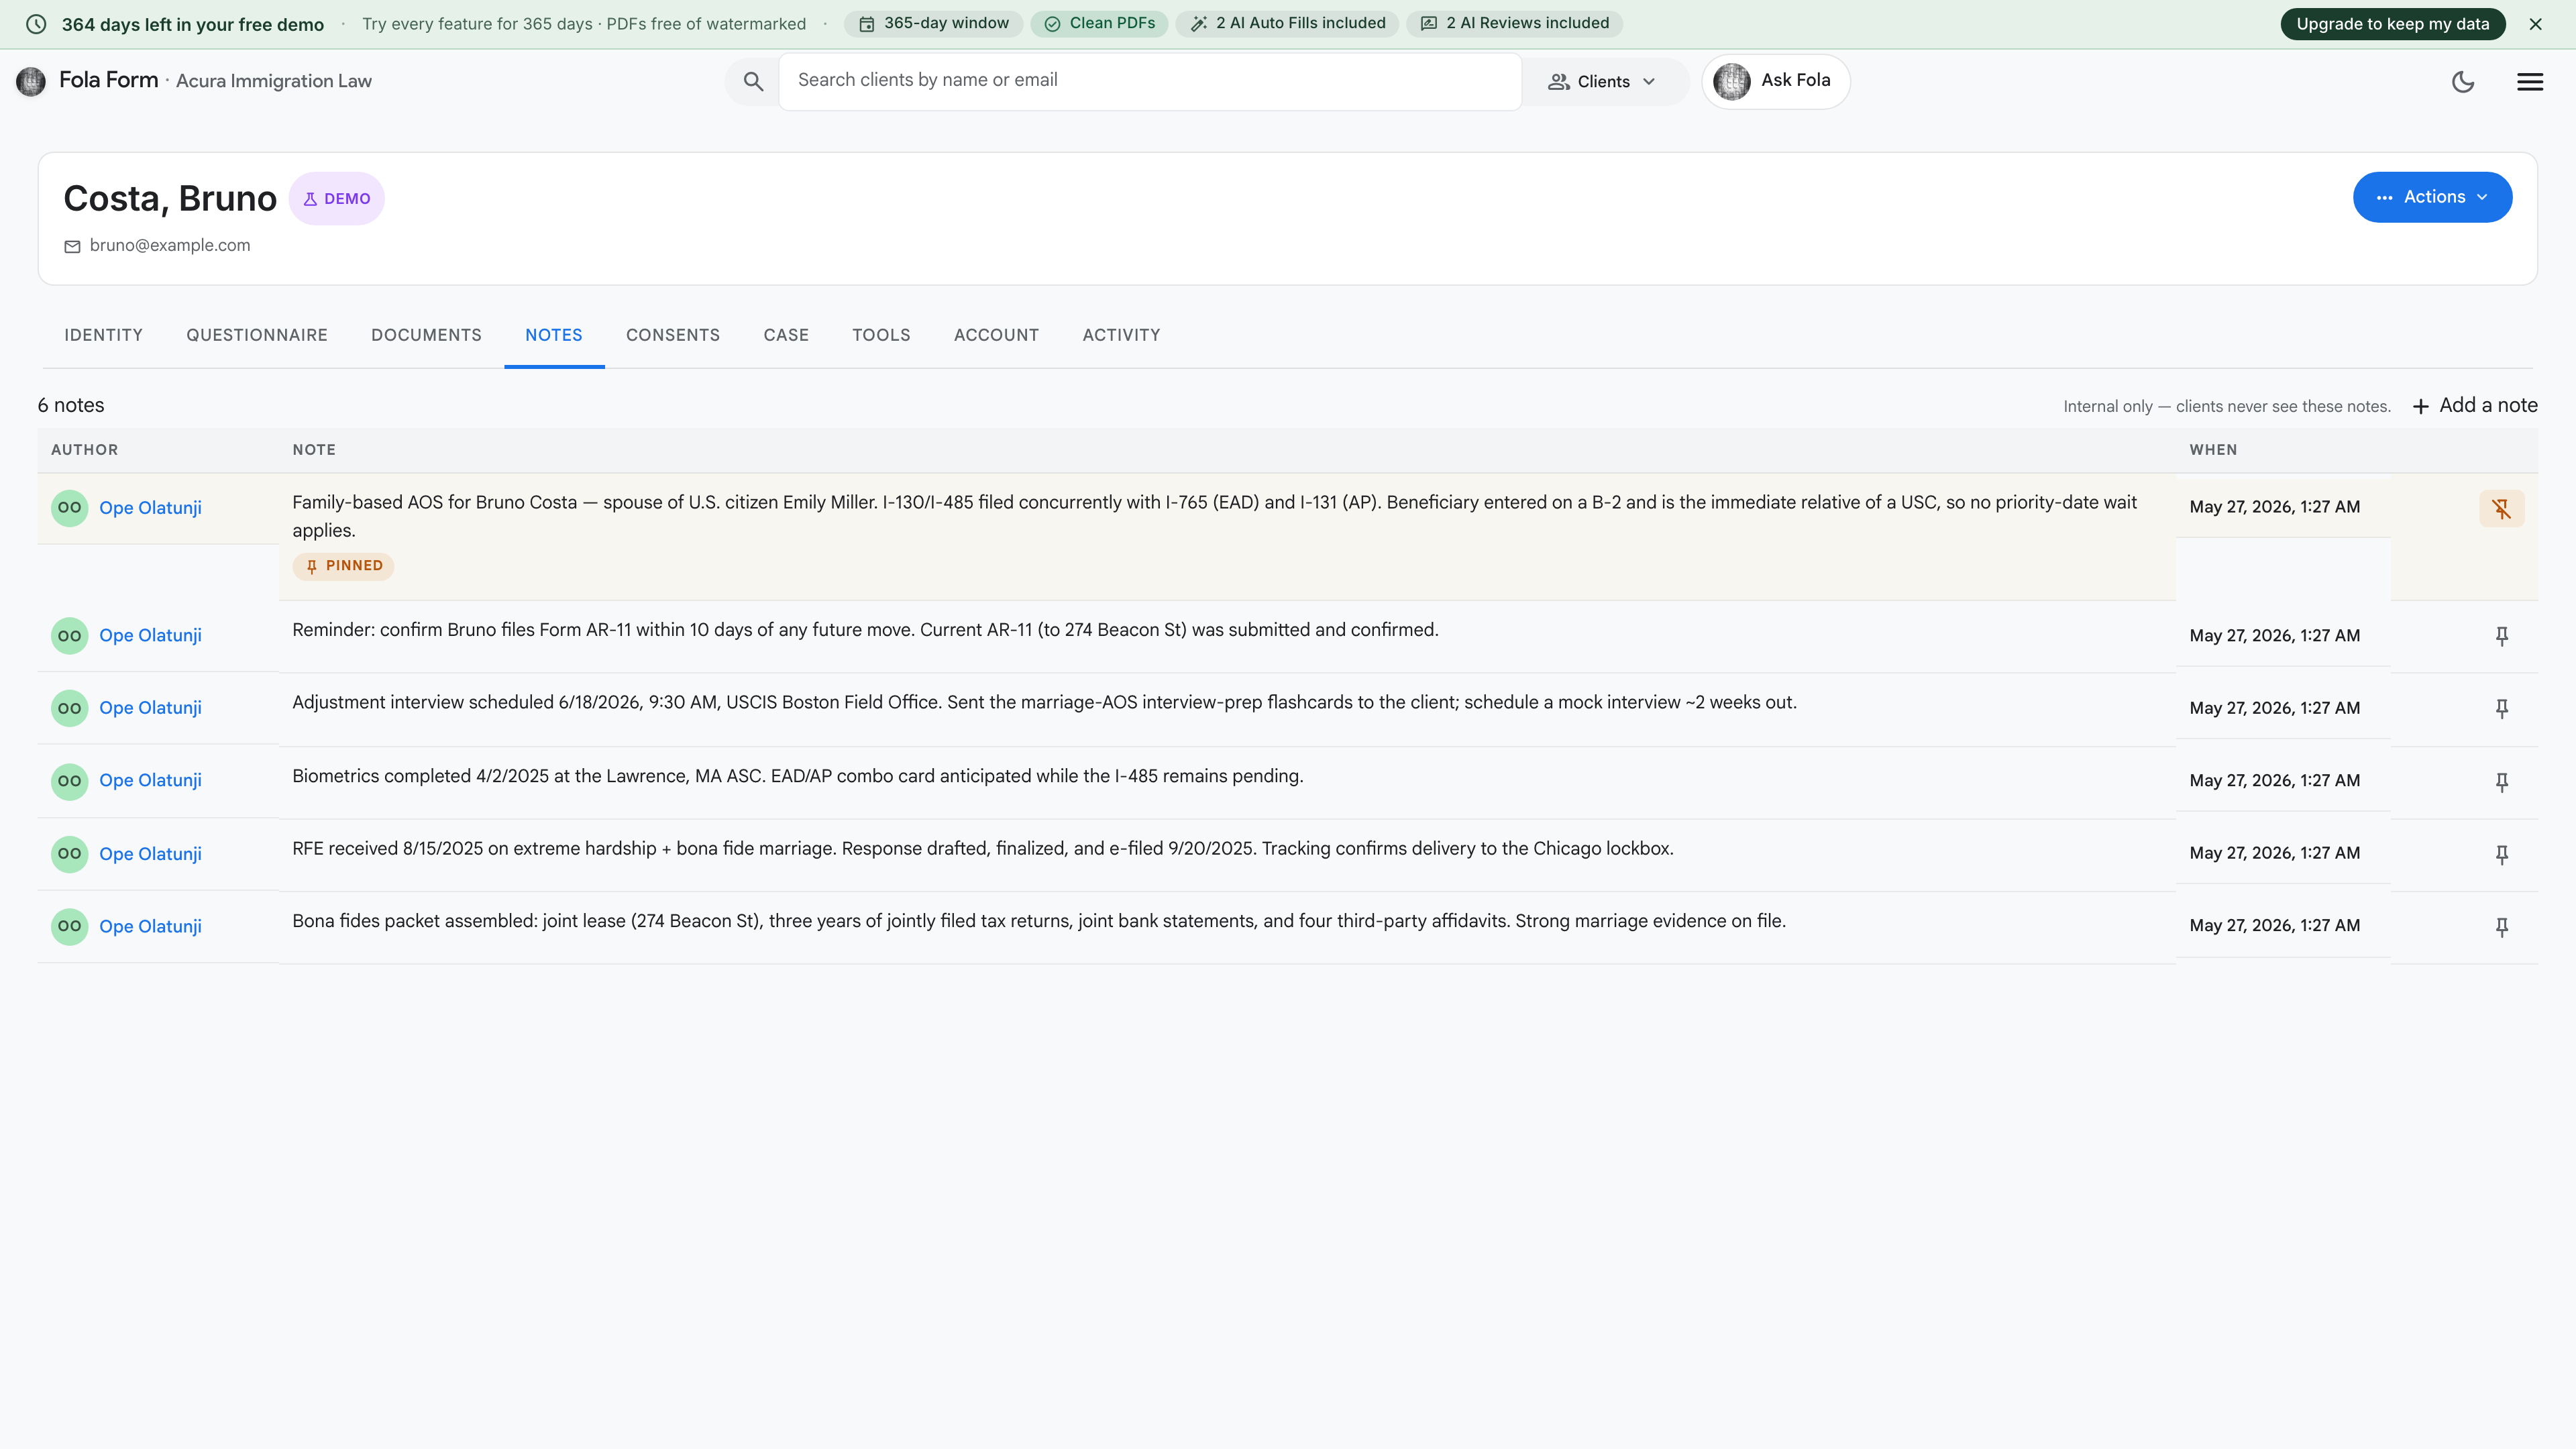
Task: Open Ope Olatunji link on Biometrics row
Action: 150,781
